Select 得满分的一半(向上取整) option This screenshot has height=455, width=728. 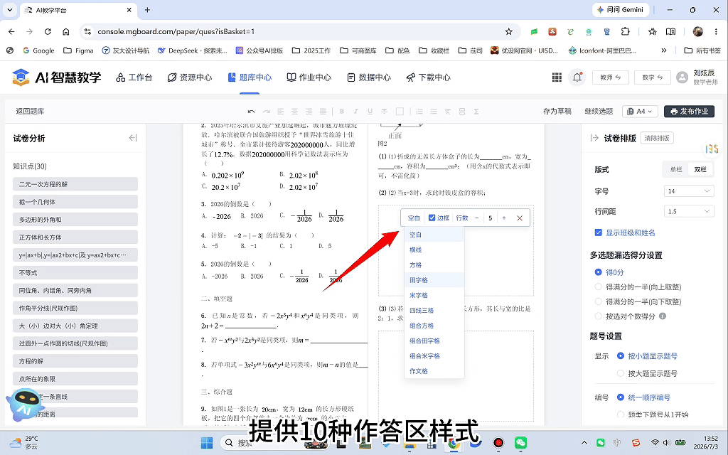599,287
